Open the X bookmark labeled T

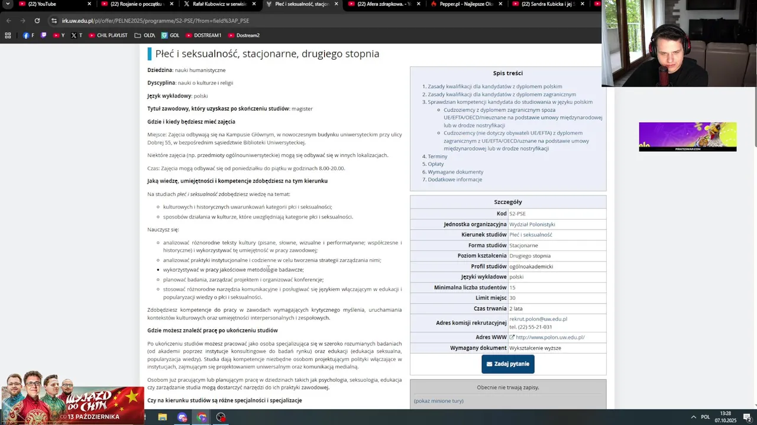click(77, 35)
